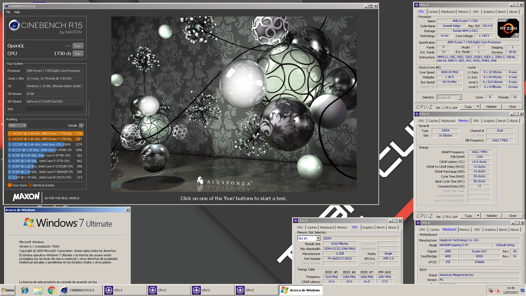Screen dimensions: 526x296
Task: Click the Core Speed value 3840.83 MHz
Action: 449,72
